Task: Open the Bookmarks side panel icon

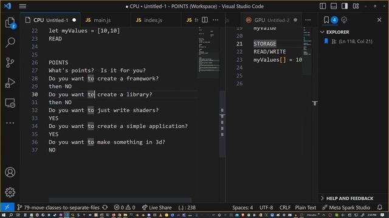Action: point(326,20)
